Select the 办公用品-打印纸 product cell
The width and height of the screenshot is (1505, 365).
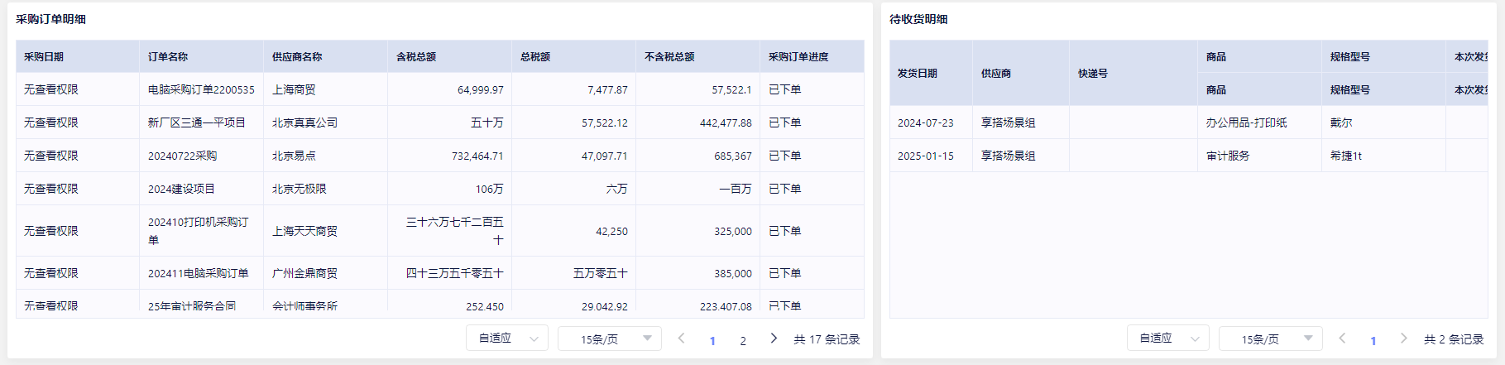(1246, 122)
